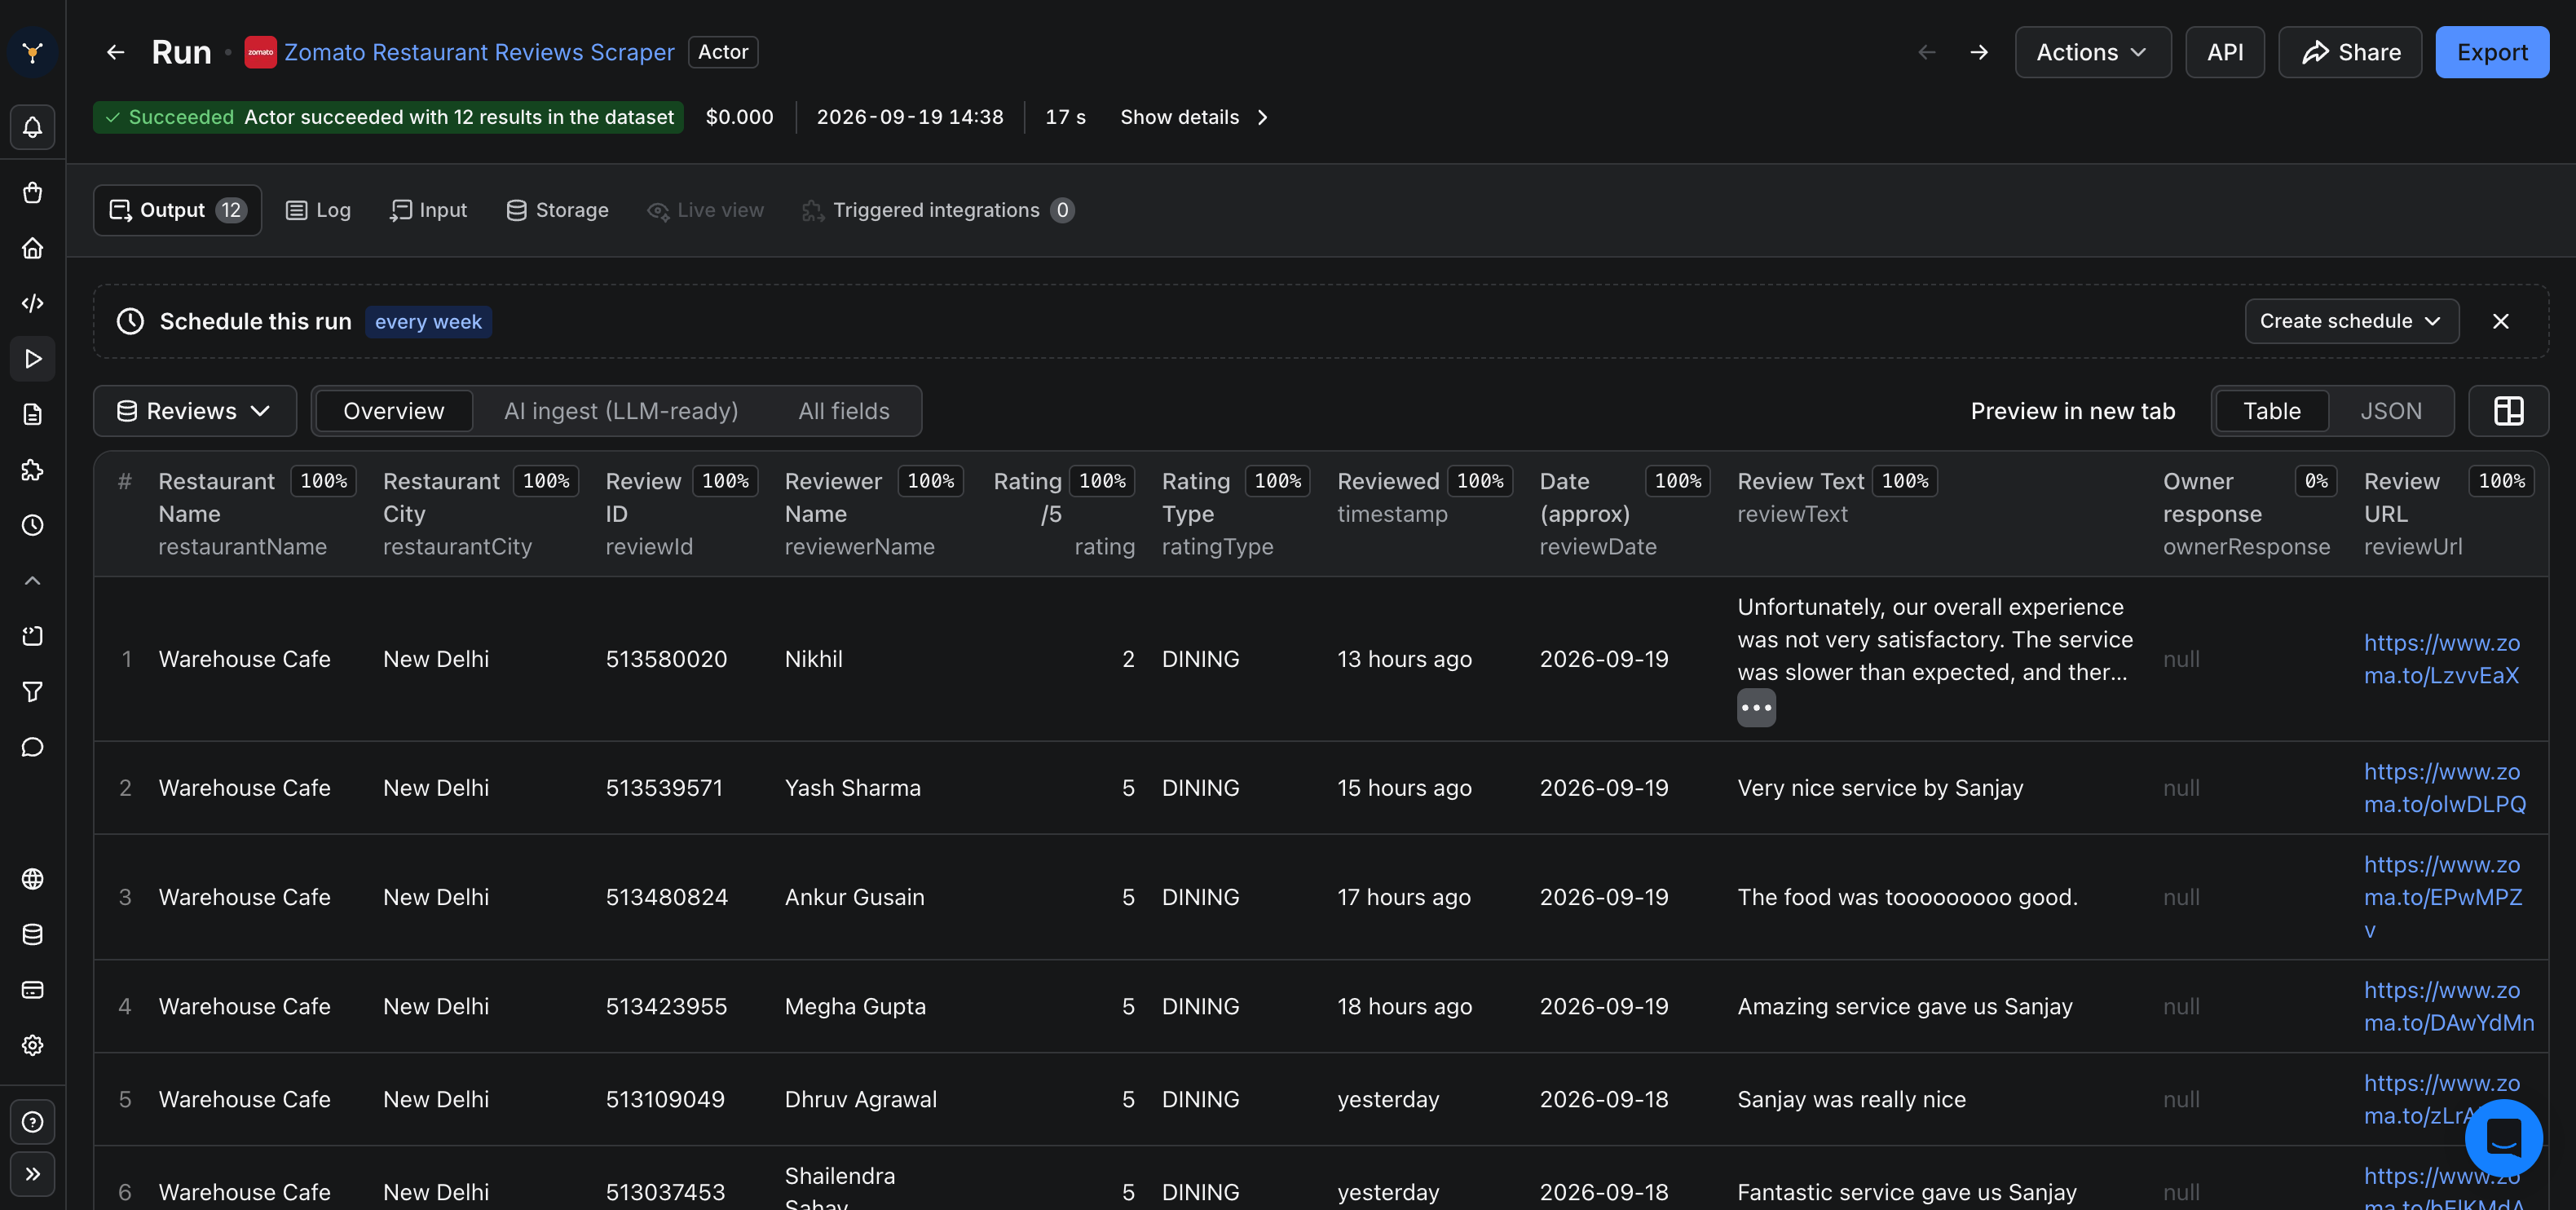Open review URL ending DAwYdMn
Screen dimensions: 2576x1210
pos(2449,1006)
